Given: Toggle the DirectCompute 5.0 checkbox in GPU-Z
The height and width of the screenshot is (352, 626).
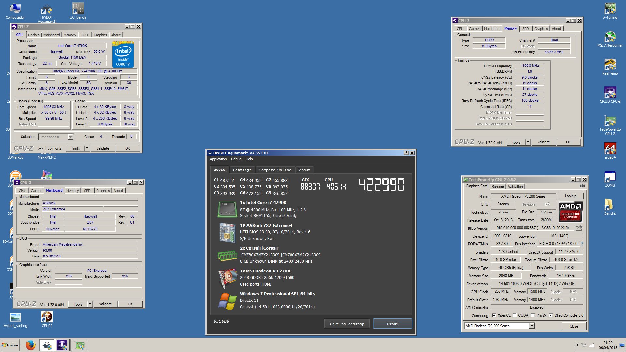Looking at the screenshot, I should click(x=551, y=315).
